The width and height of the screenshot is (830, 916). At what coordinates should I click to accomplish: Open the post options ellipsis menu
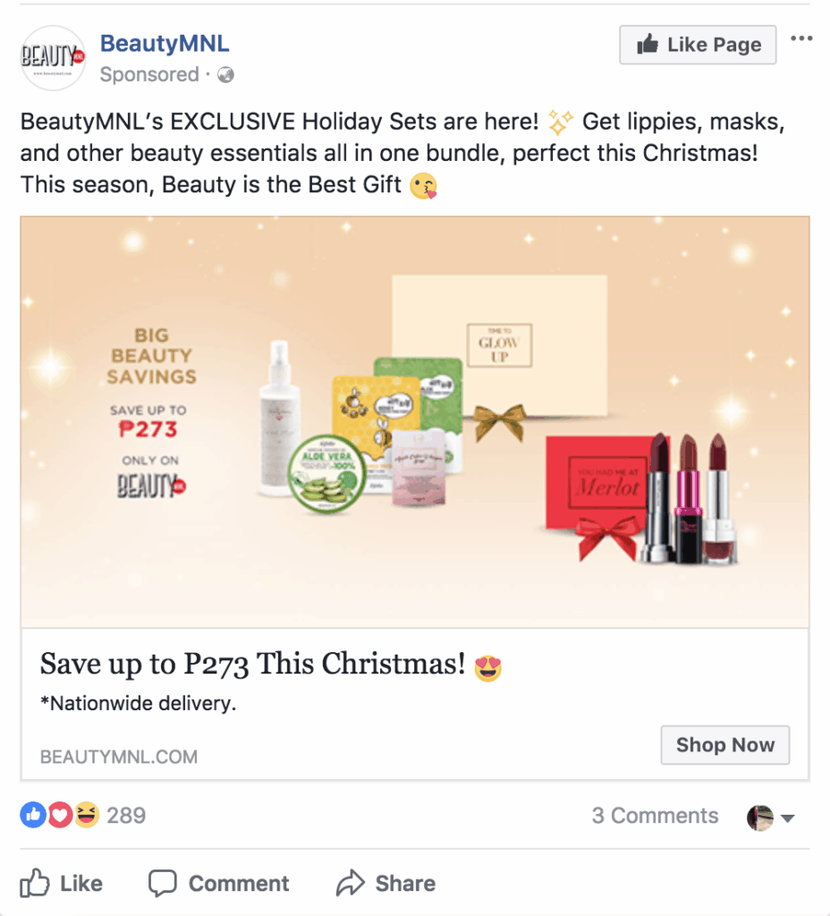[x=802, y=38]
